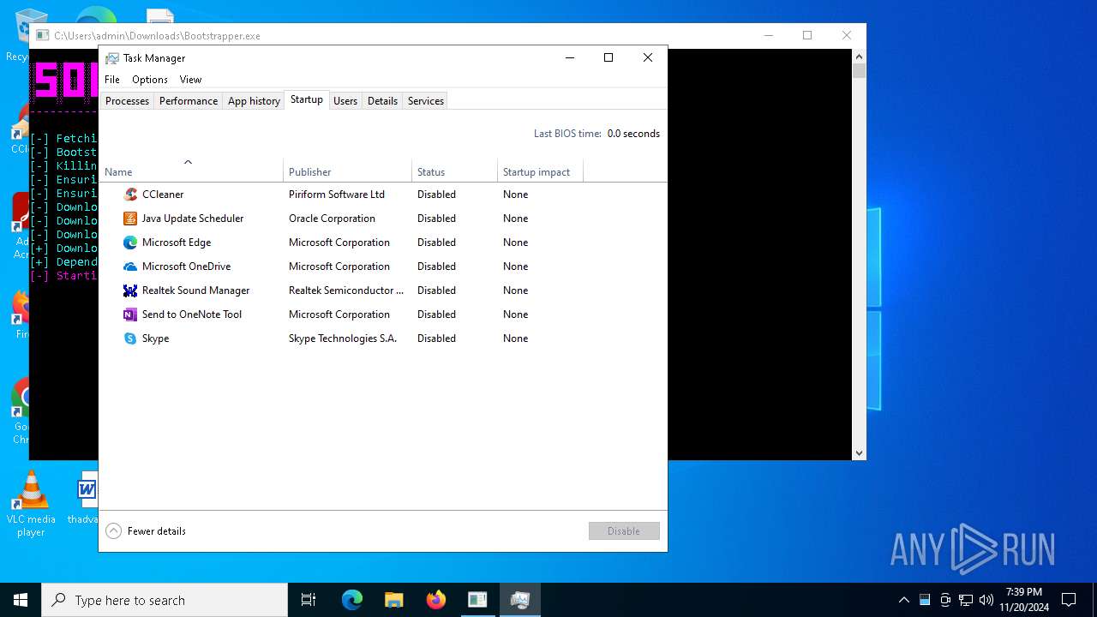Sort startup list by Publisher column
The width and height of the screenshot is (1097, 617).
click(347, 171)
